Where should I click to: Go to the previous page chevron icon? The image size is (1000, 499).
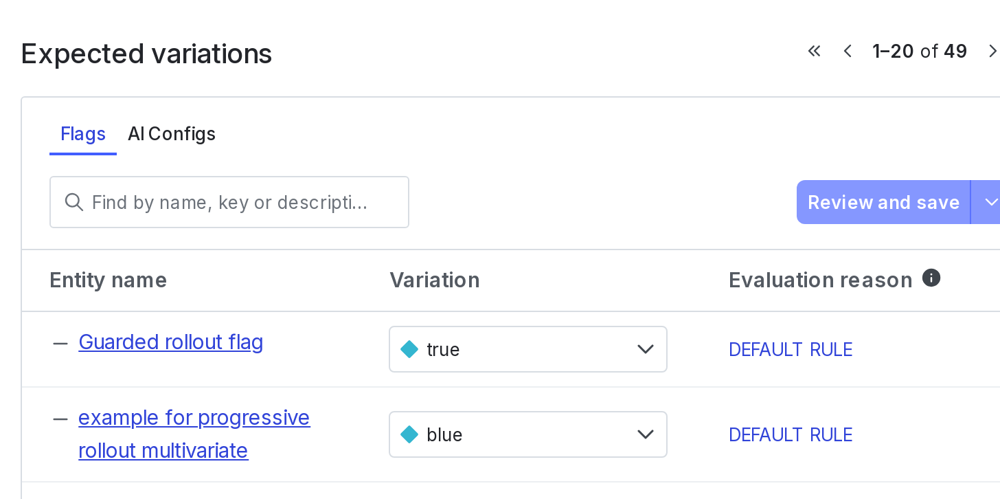pyautogui.click(x=848, y=51)
